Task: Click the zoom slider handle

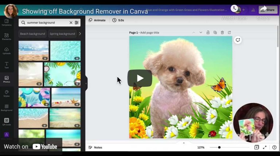Action: pos(219,147)
